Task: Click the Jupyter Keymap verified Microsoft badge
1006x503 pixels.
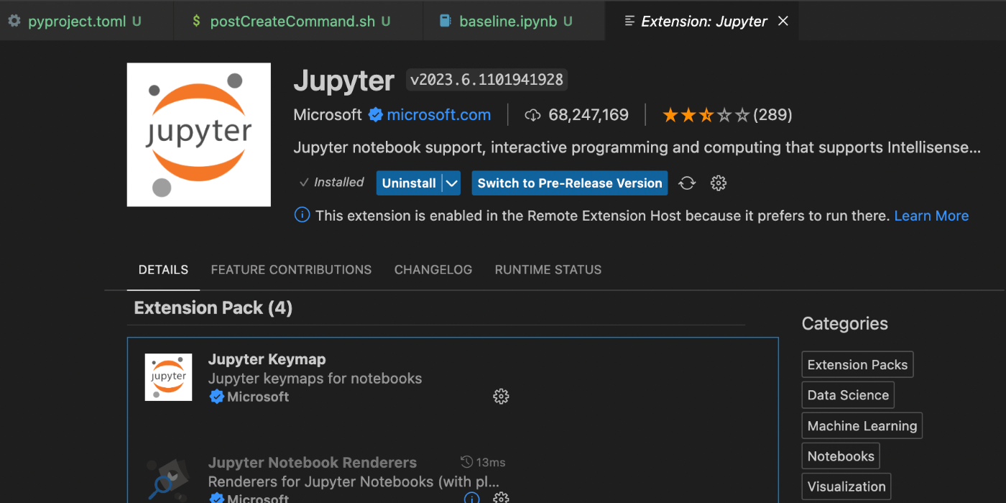Action: click(216, 397)
